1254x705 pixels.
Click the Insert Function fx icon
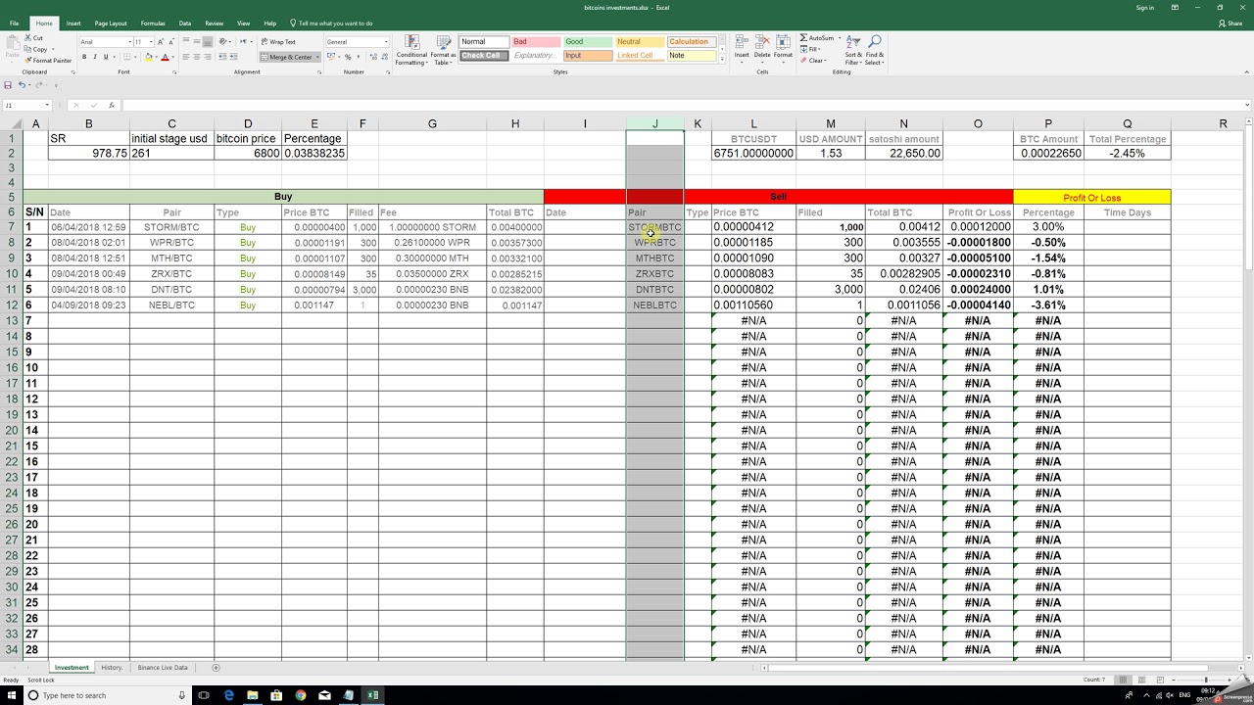(x=111, y=105)
